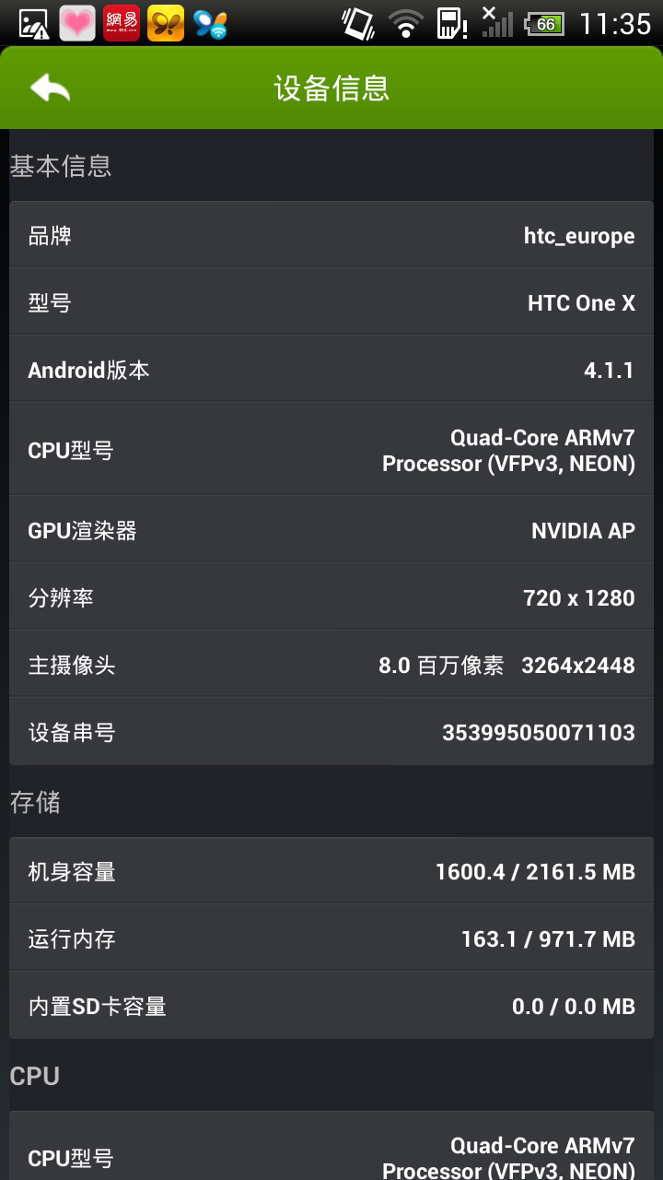663x1180 pixels.
Task: Tap the pink heart notification icon
Action: (x=77, y=23)
